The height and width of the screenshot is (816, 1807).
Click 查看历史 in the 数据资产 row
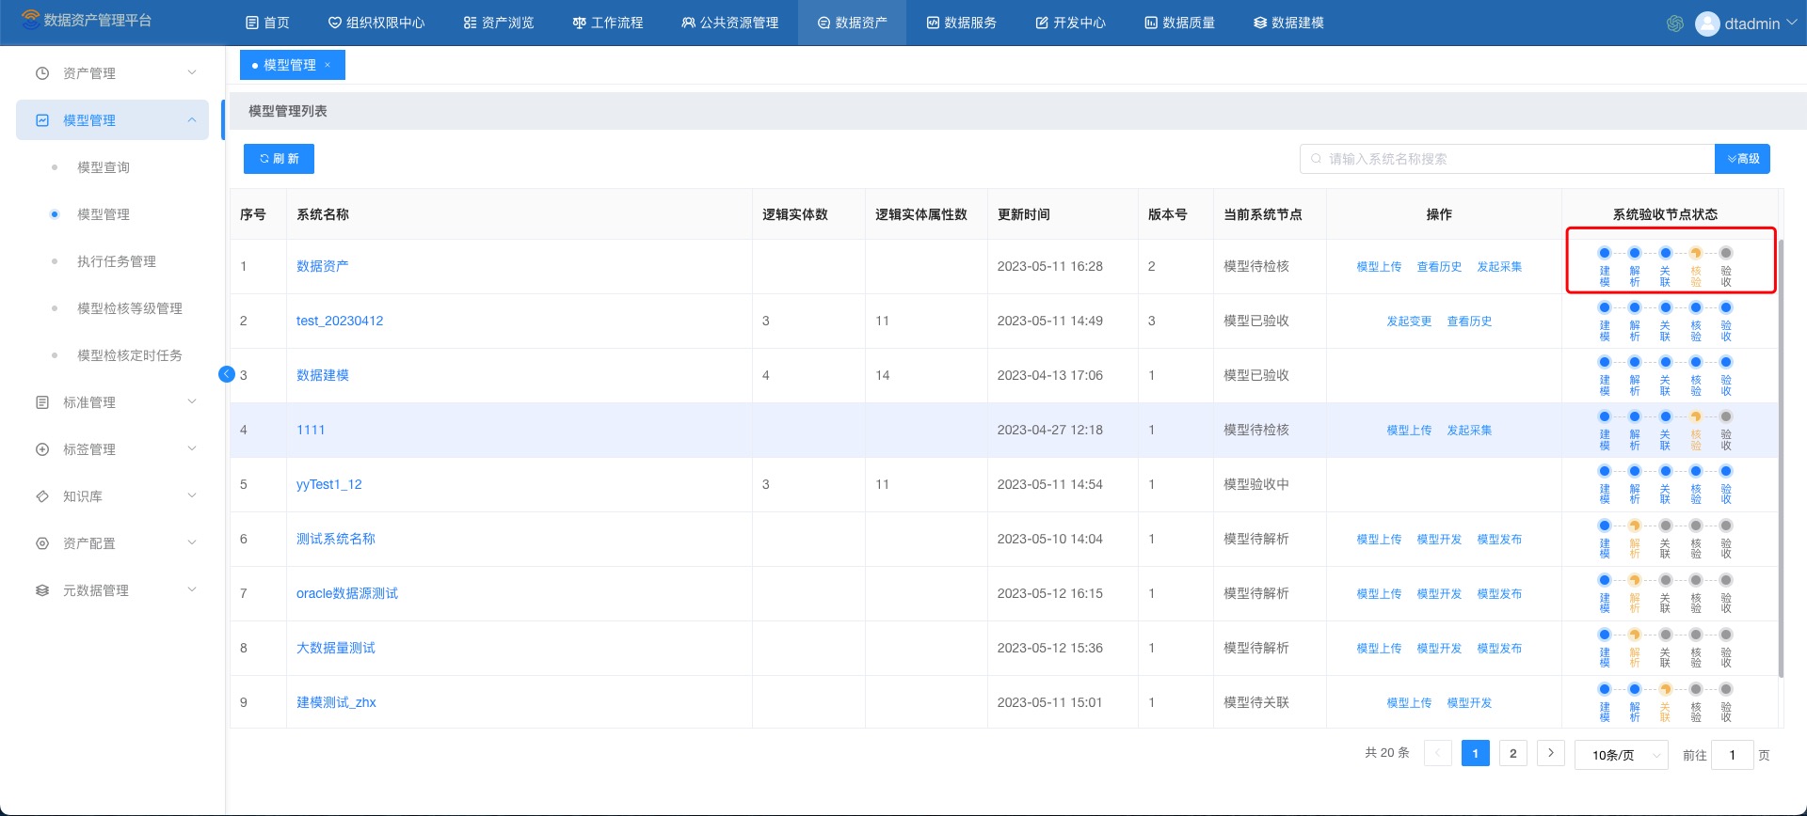pyautogui.click(x=1439, y=267)
